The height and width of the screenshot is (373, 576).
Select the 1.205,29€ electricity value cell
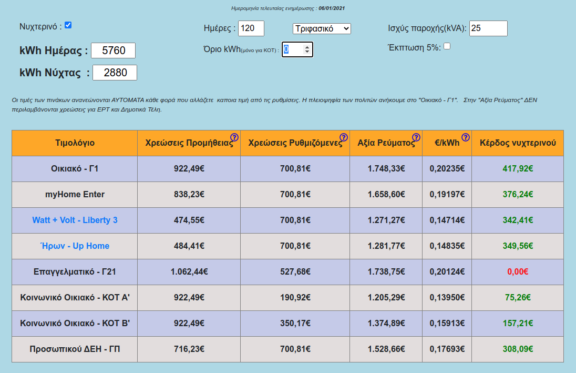coord(386,297)
